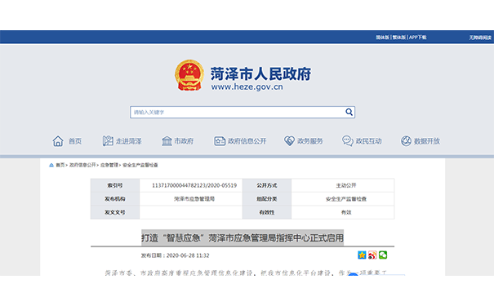Focus the keyword search input field
The height and width of the screenshot is (306, 494).
coord(238,112)
